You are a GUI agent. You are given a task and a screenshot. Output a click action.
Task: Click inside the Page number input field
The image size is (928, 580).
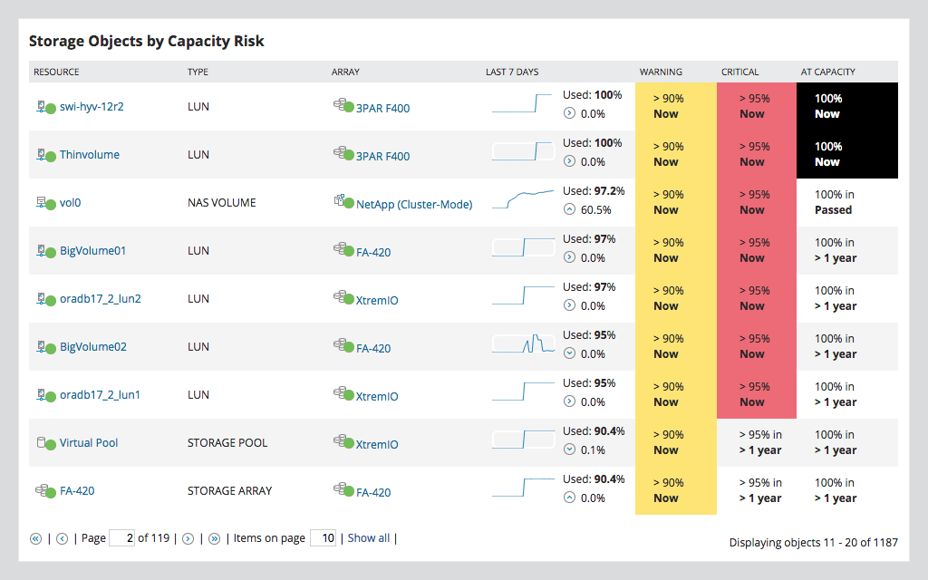click(x=121, y=537)
